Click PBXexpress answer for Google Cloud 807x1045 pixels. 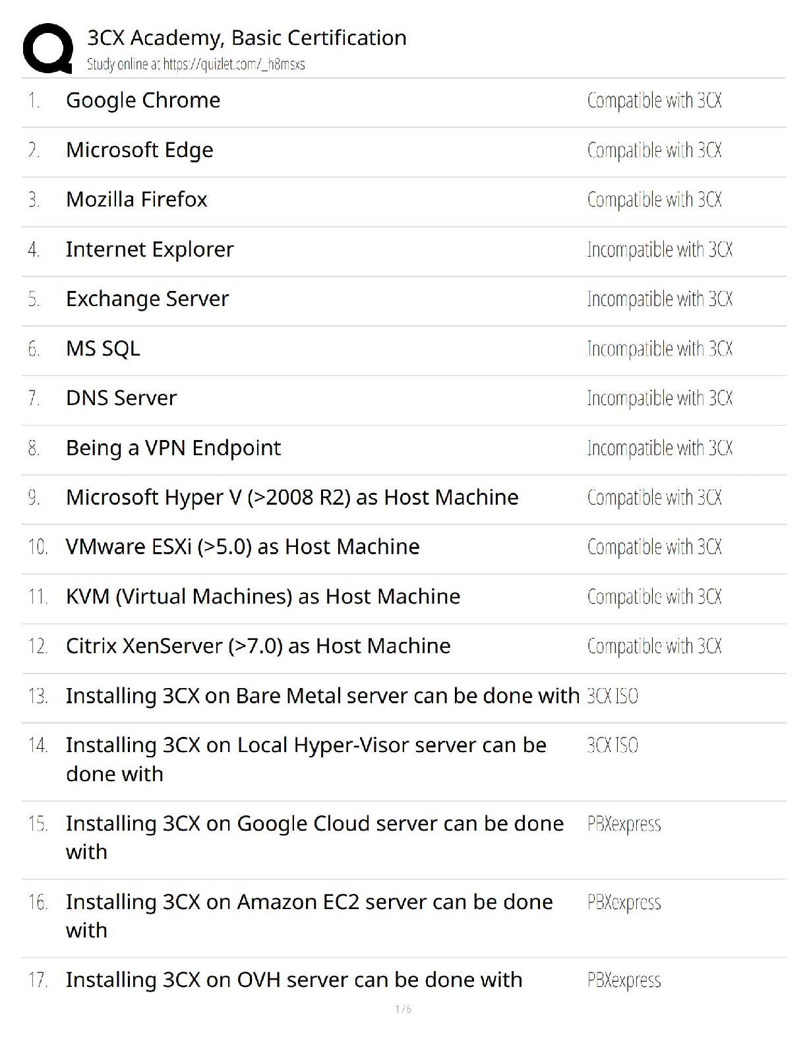(x=624, y=824)
